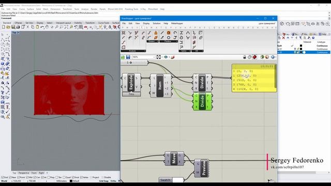Toggle the Quad osnap checkbox
331x186 pixels.
point(64,178)
